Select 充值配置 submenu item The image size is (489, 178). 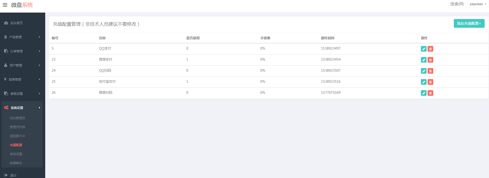point(16,145)
